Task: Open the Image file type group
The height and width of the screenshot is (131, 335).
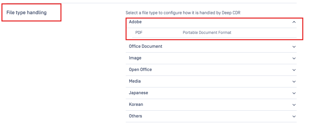Action: [135, 58]
